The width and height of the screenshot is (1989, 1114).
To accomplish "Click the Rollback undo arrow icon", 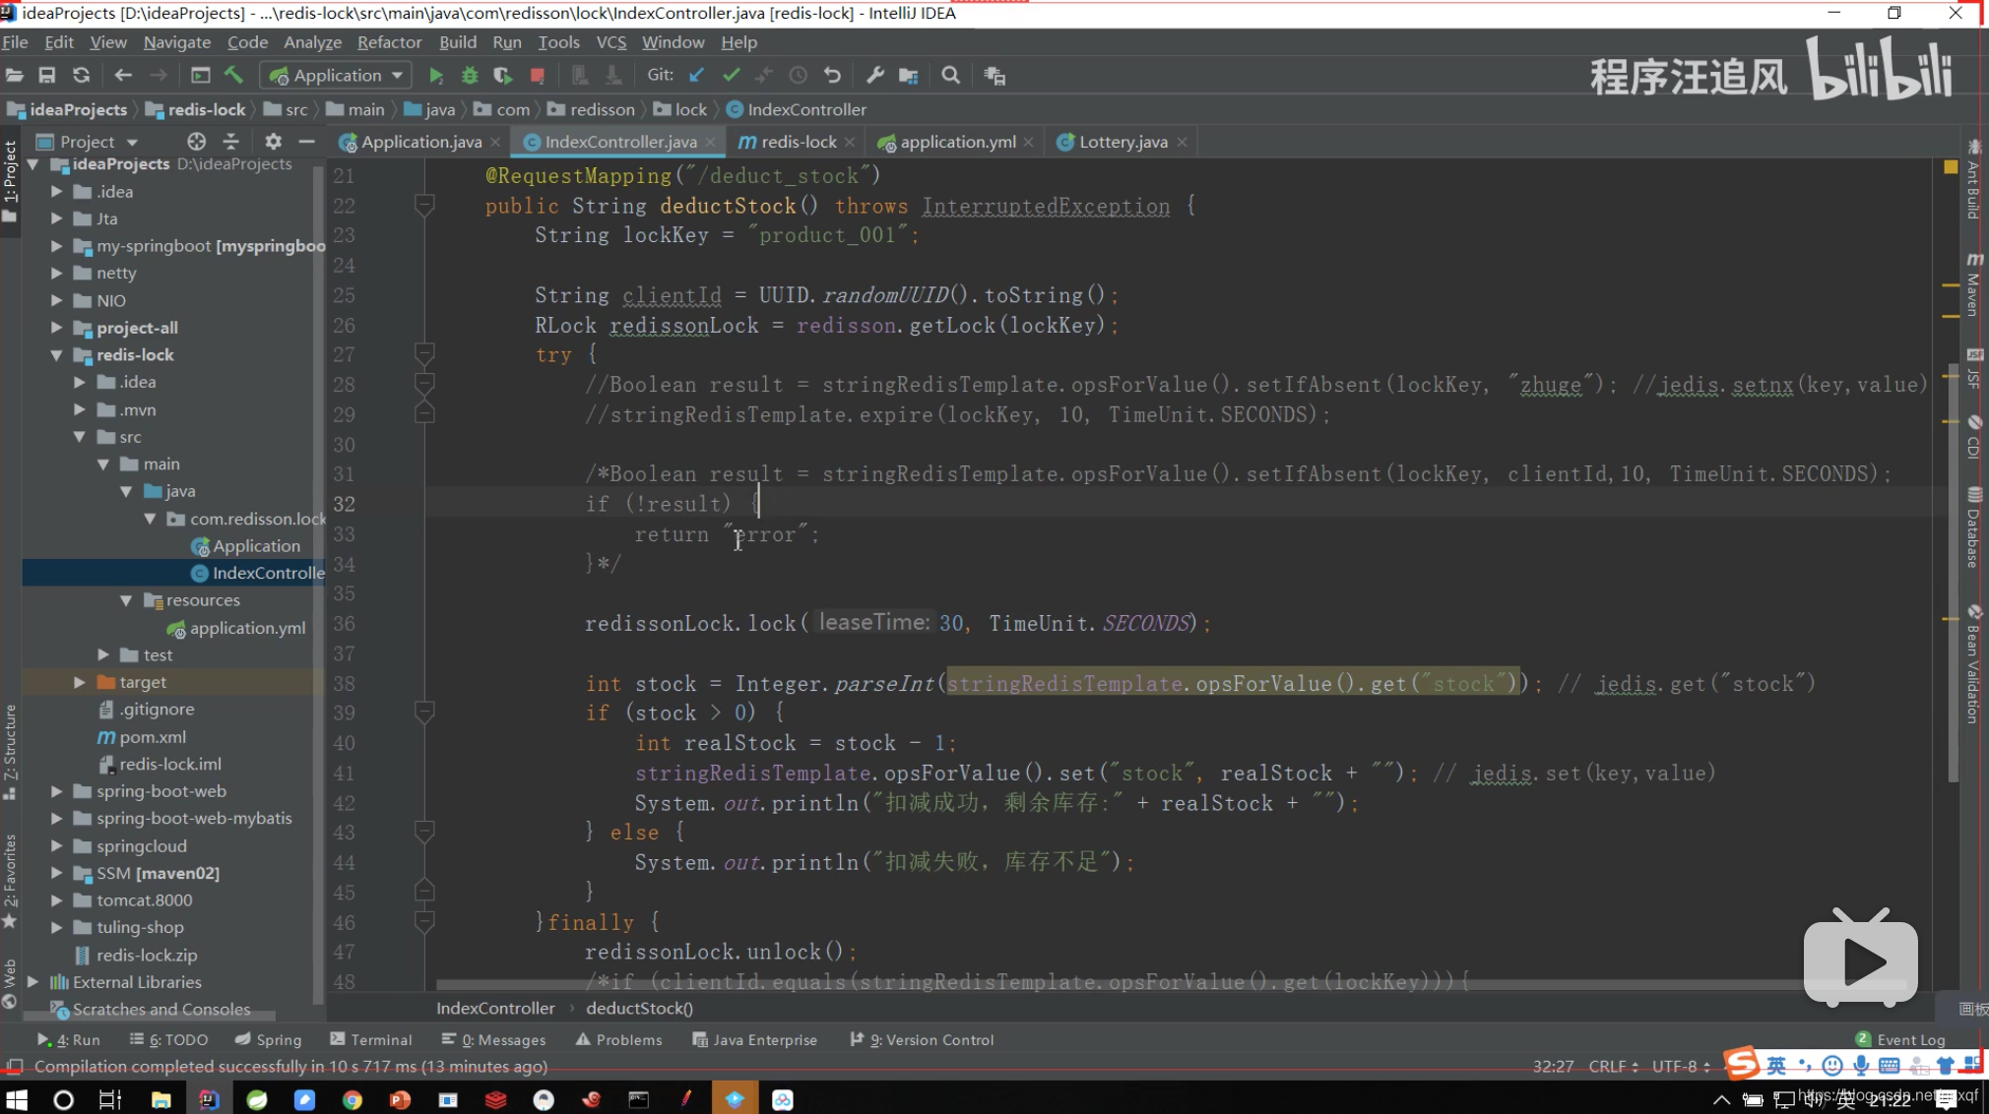I will 832,76.
